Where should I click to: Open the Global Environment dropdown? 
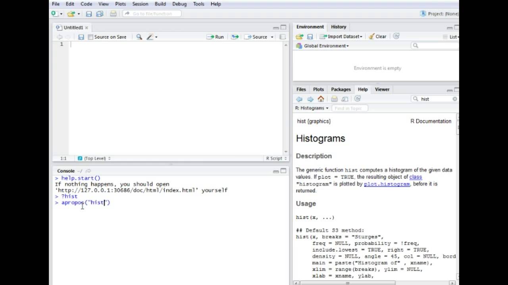click(323, 46)
